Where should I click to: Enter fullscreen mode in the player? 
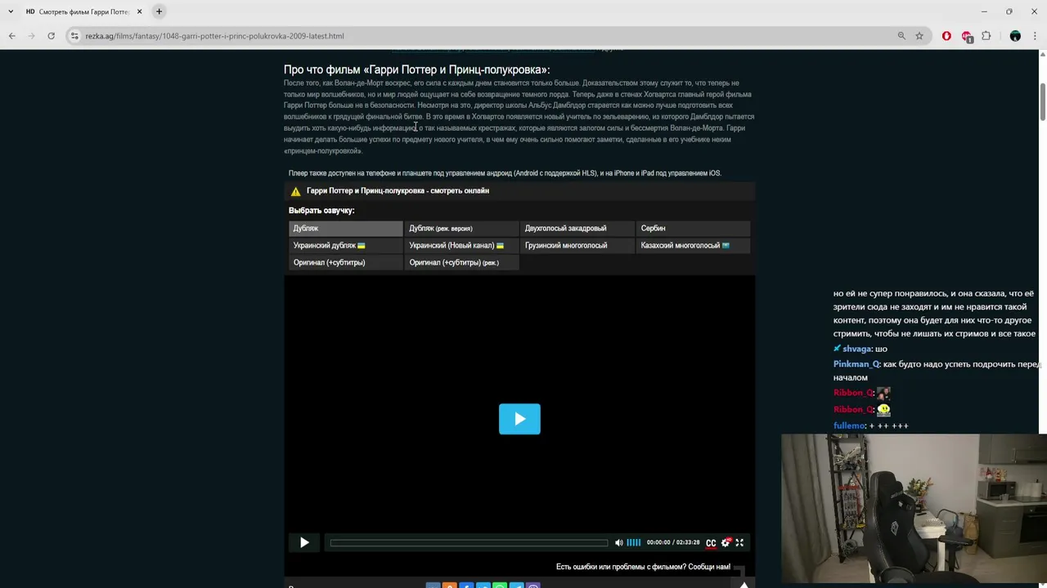pyautogui.click(x=739, y=542)
